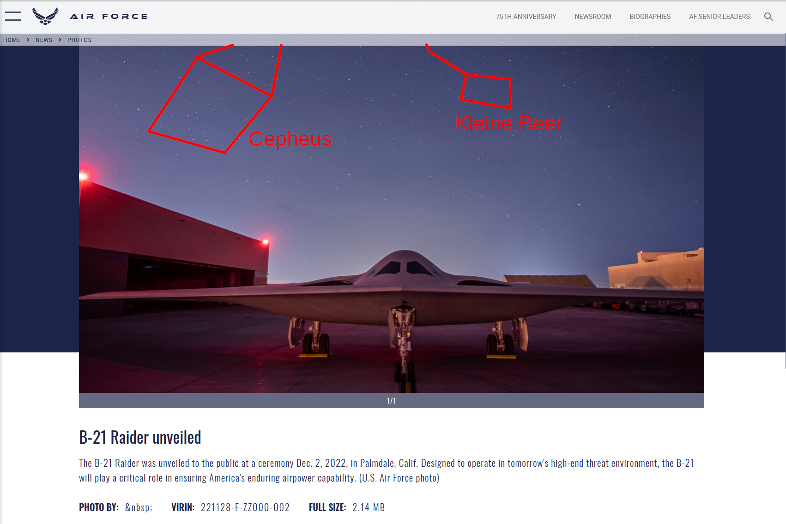The image size is (786, 524).
Task: Click the 1/1 photo counter bar
Action: pyautogui.click(x=392, y=401)
